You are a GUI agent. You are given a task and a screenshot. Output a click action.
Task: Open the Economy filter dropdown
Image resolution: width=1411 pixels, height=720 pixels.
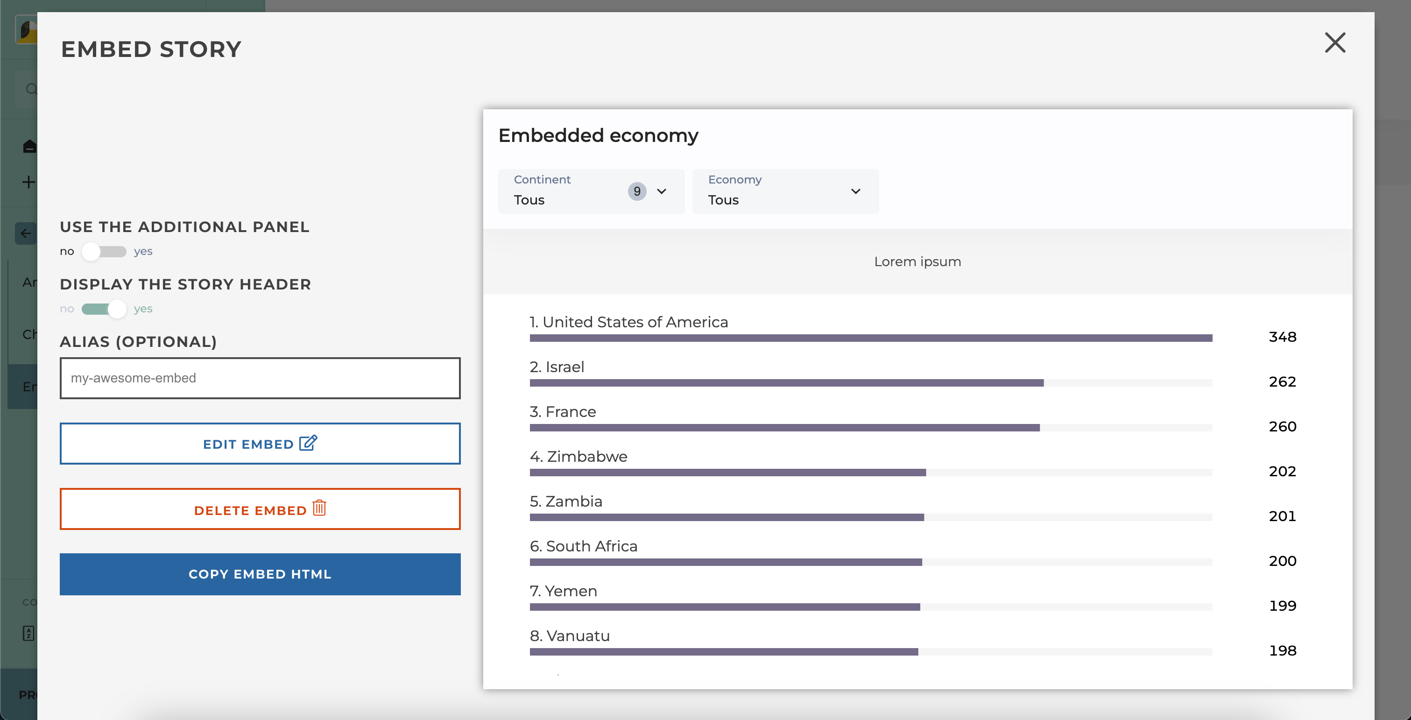click(x=784, y=191)
